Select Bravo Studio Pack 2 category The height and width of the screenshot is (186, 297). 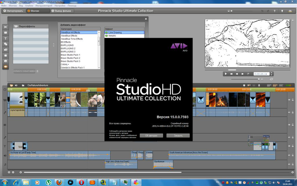click(70, 58)
